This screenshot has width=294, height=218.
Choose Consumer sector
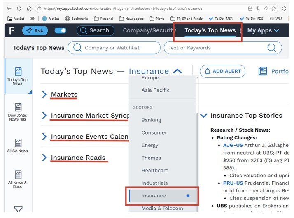click(154, 132)
